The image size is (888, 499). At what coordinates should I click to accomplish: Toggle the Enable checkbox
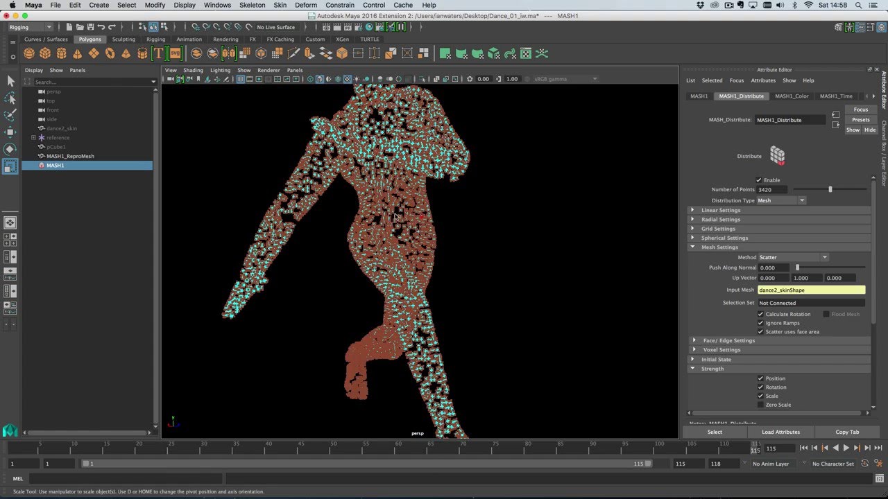pyautogui.click(x=759, y=180)
